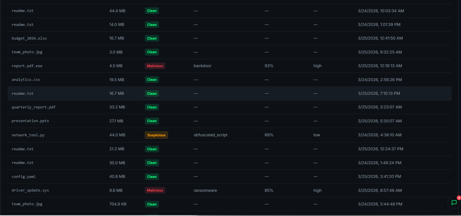Click high severity for driver_update.sys
The image size is (461, 216).
click(317, 190)
